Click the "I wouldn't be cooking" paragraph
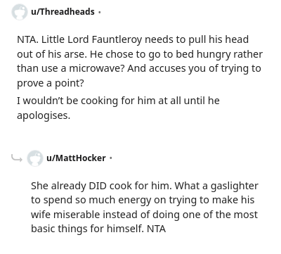Screen dimensions: 281x254 pos(118,108)
